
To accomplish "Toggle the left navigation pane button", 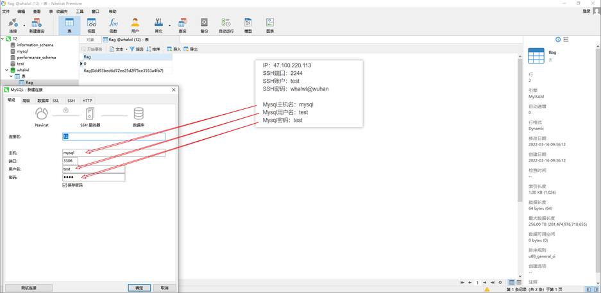I will 588,289.
